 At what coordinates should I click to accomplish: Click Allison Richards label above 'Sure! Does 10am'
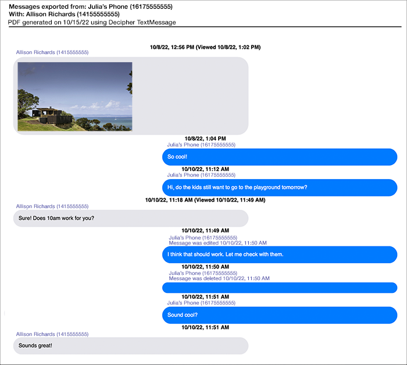52,206
